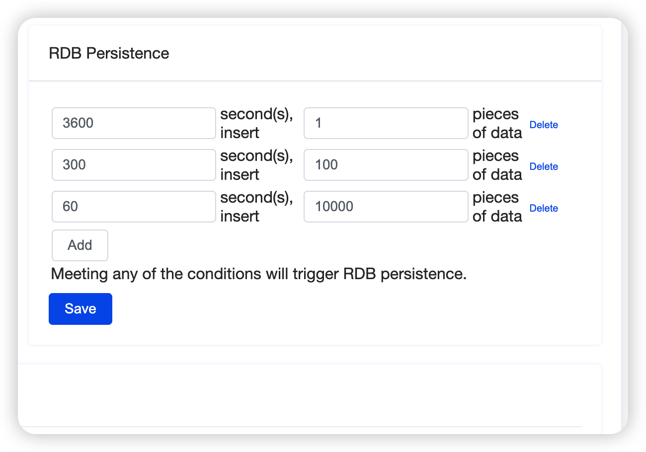Click "pieces of data" label next to 10000

(497, 207)
